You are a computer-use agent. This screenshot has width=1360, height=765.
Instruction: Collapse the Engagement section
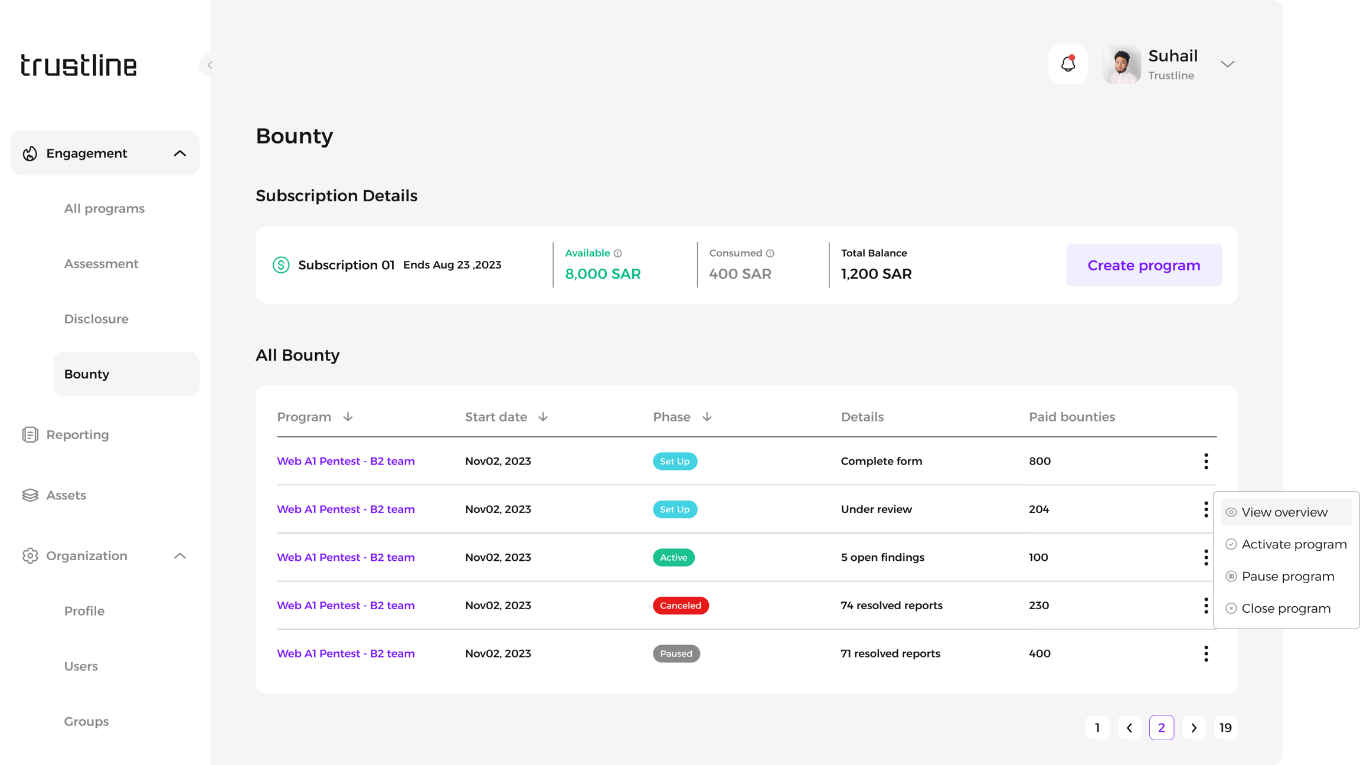point(179,153)
